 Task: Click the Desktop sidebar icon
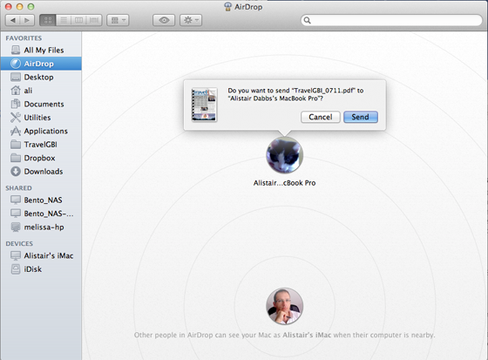click(16, 77)
